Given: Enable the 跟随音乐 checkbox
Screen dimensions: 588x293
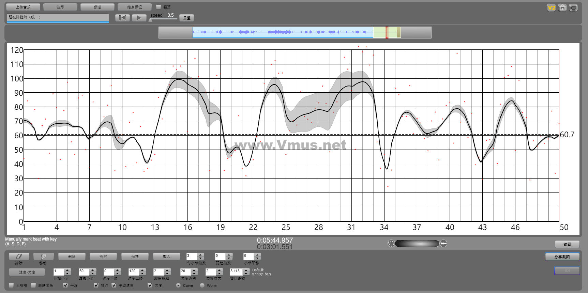Looking at the screenshot, I should click(x=33, y=285).
